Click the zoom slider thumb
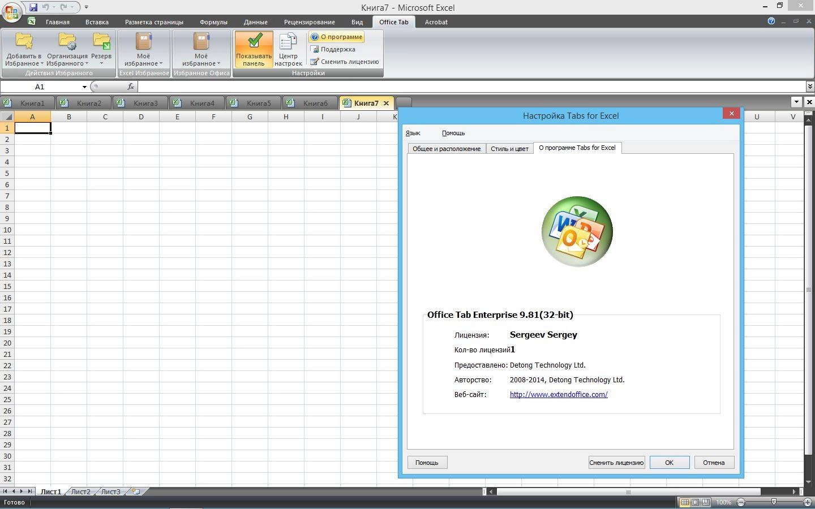815x509 pixels. (774, 502)
